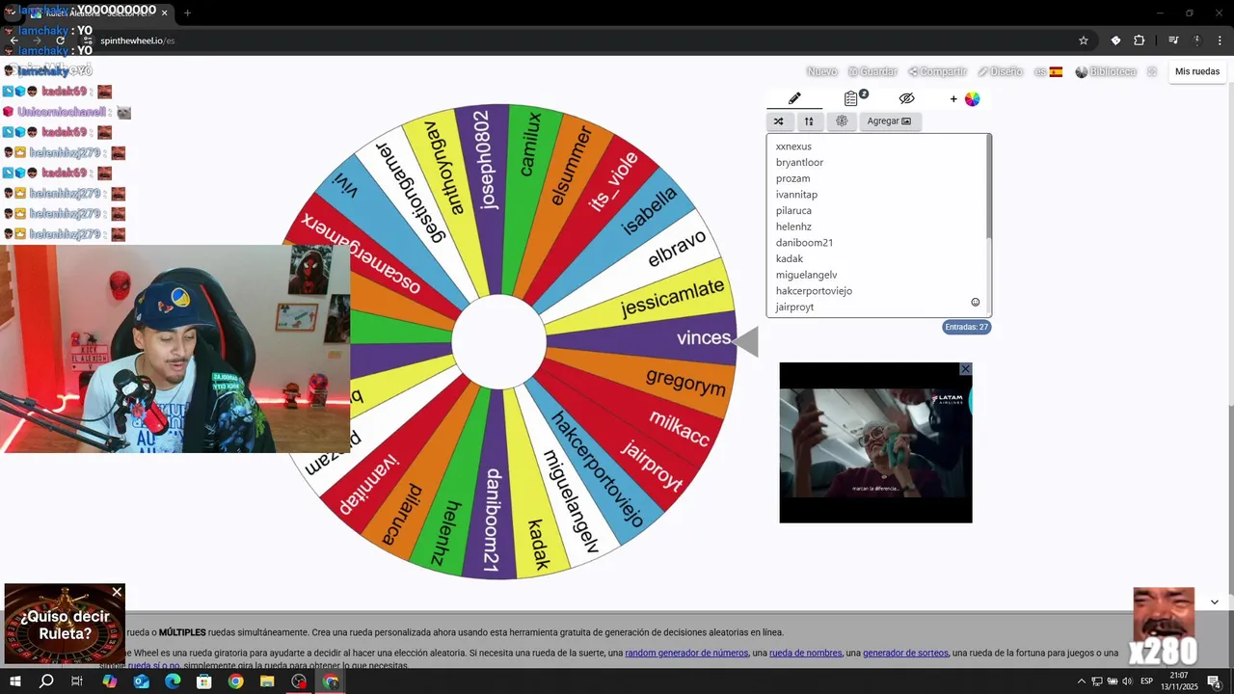1234x694 pixels.
Task: Toggle fullscreen icon beside Biblioteca
Action: click(1152, 71)
